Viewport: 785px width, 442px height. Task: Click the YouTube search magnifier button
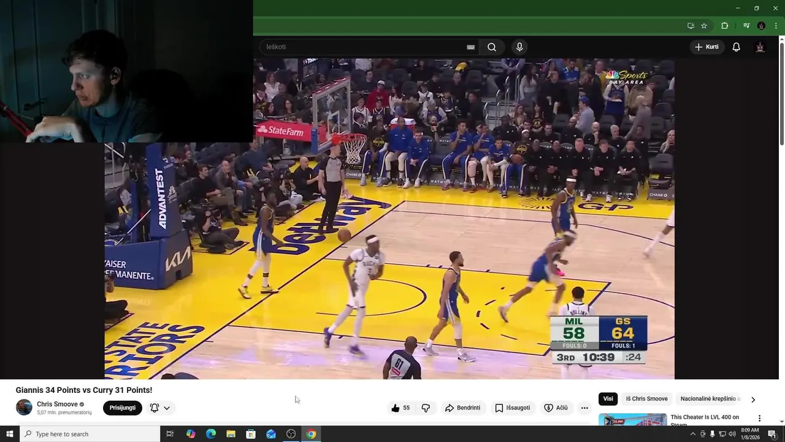click(492, 47)
